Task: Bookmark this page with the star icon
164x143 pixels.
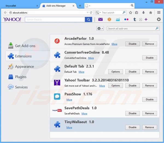Action: coord(130,13)
